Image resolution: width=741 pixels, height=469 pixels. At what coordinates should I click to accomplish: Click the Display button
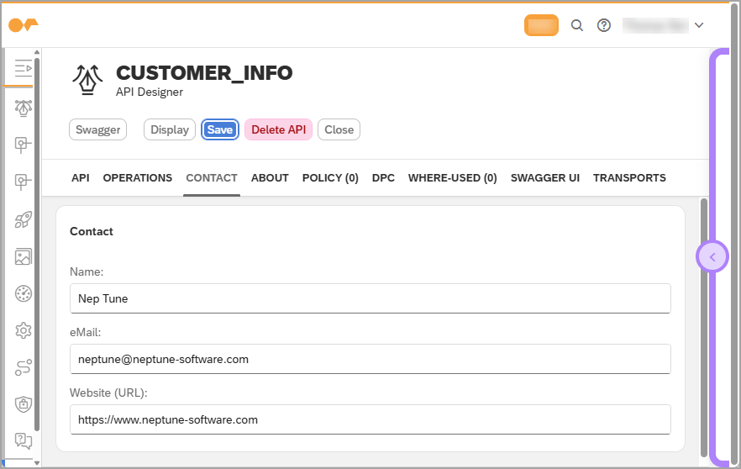[170, 129]
